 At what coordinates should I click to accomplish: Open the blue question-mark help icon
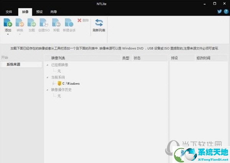[x=226, y=12]
